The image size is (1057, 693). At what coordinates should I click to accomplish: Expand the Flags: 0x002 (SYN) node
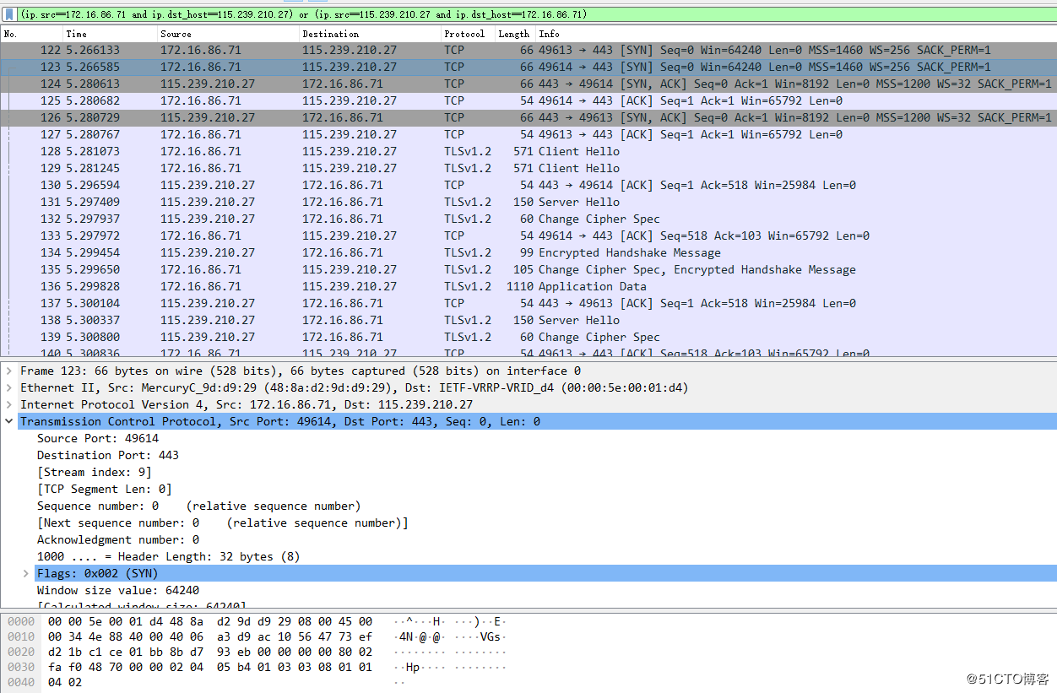coord(26,573)
